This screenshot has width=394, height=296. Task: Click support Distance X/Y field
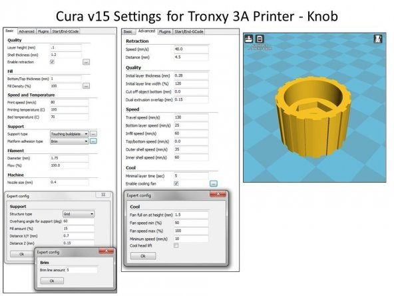79,236
